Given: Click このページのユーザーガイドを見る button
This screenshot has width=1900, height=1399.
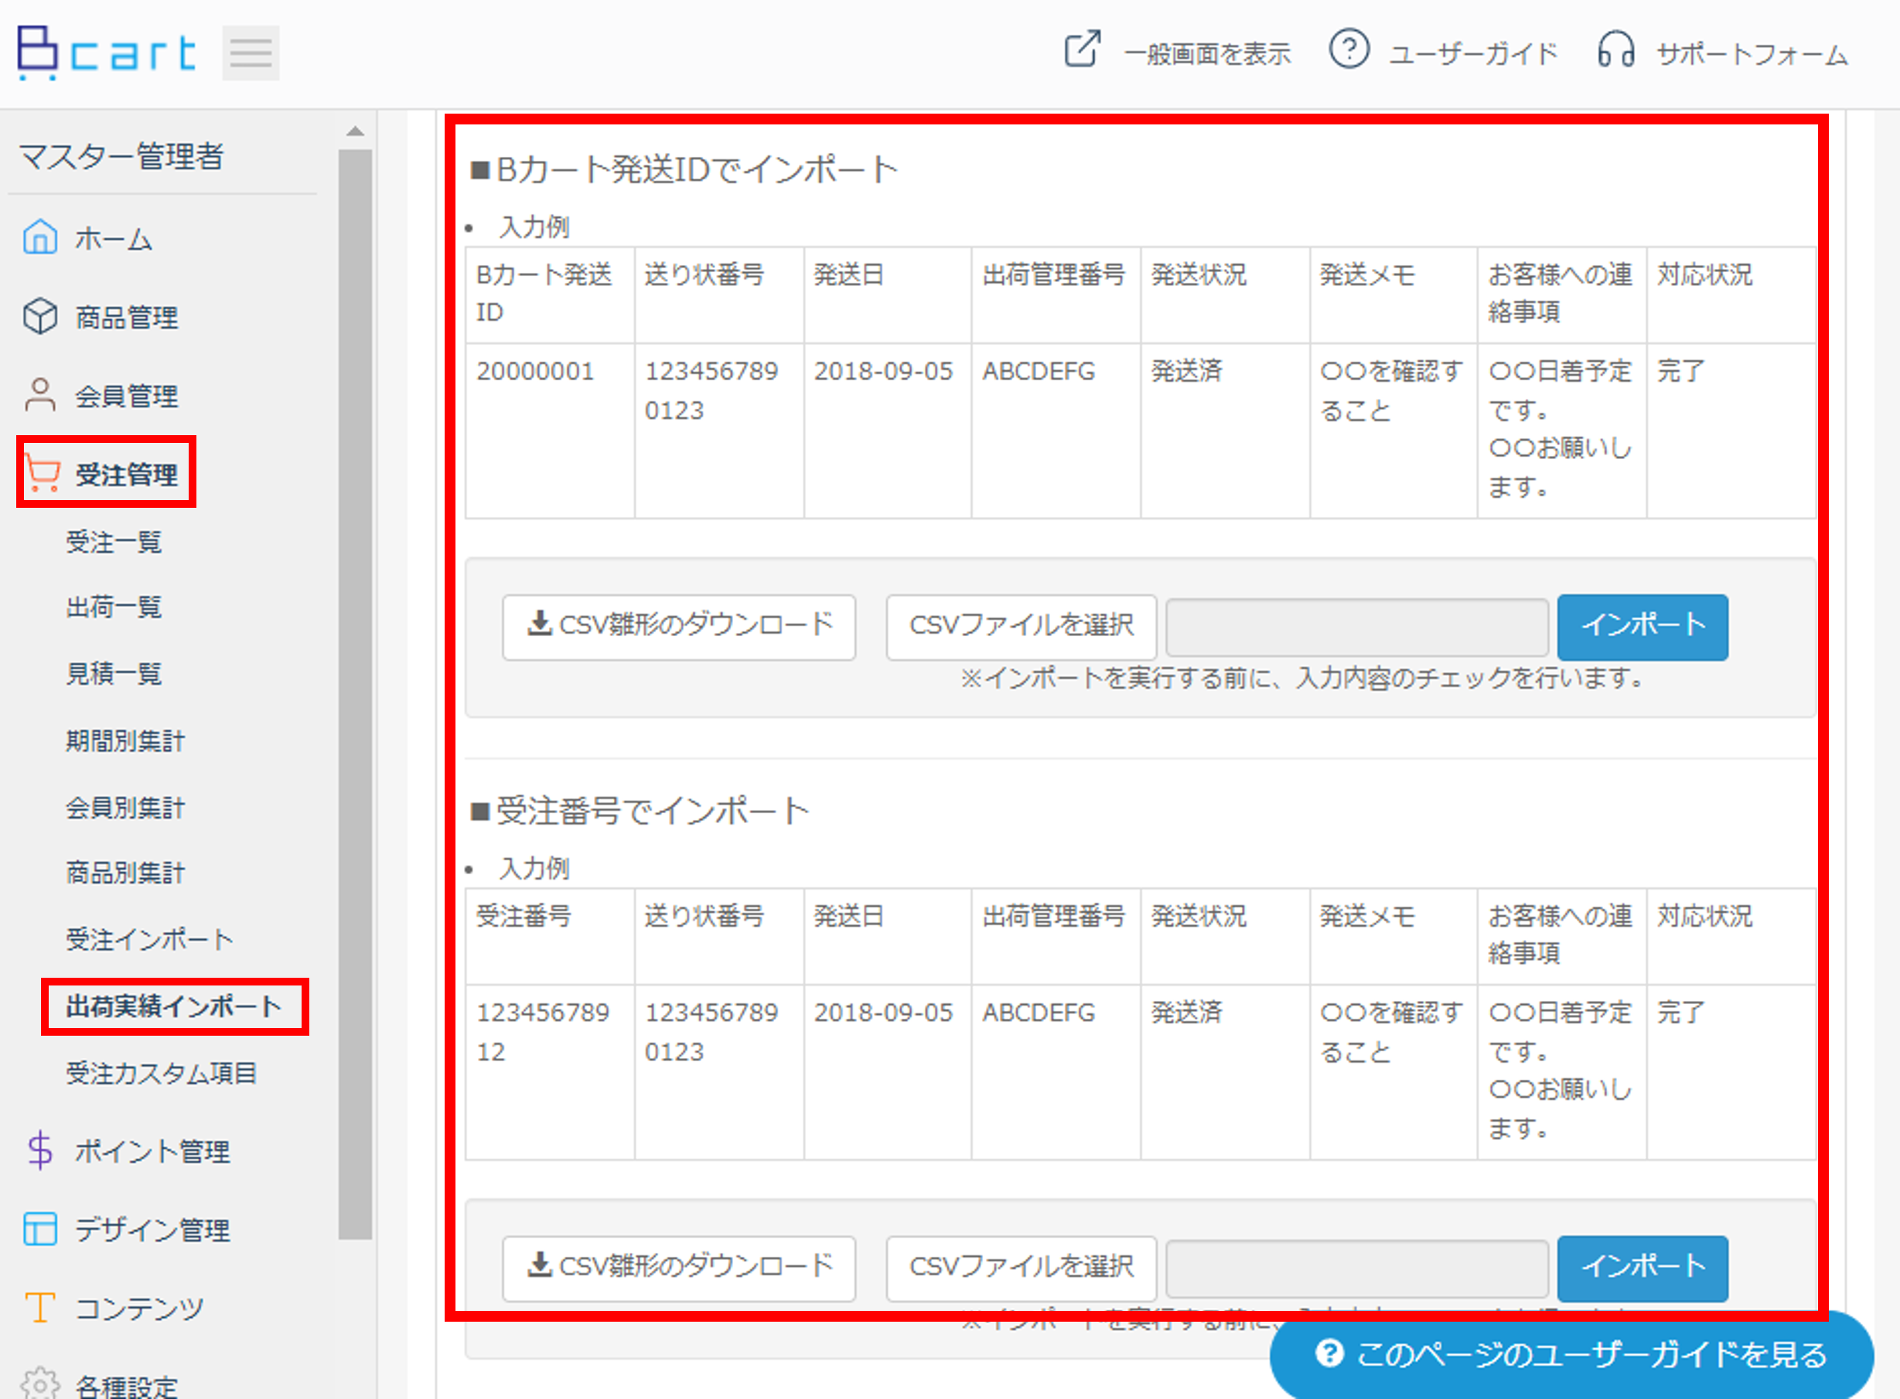Looking at the screenshot, I should [1571, 1354].
